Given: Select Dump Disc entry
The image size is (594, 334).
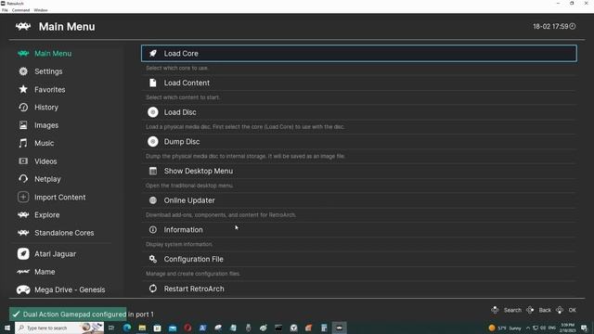Looking at the screenshot, I should (359, 142).
